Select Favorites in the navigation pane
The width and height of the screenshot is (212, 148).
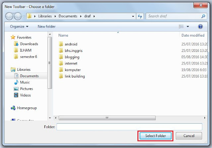[24, 37]
